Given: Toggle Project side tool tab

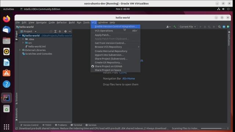Looking at the screenshot, I should pyautogui.click(x=17, y=35).
